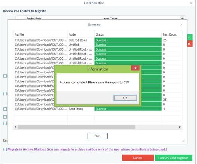Close the Filter Selection window
The height and width of the screenshot is (164, 197).
191,3
